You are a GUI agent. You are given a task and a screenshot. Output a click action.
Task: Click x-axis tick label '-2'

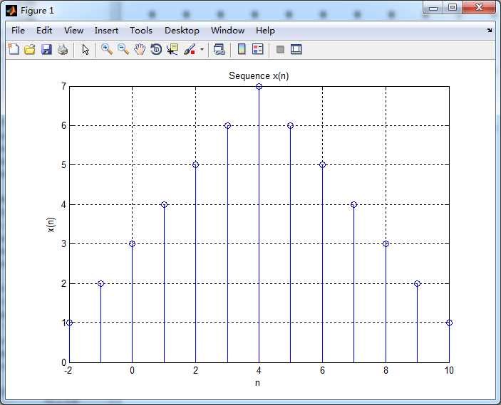(68, 370)
